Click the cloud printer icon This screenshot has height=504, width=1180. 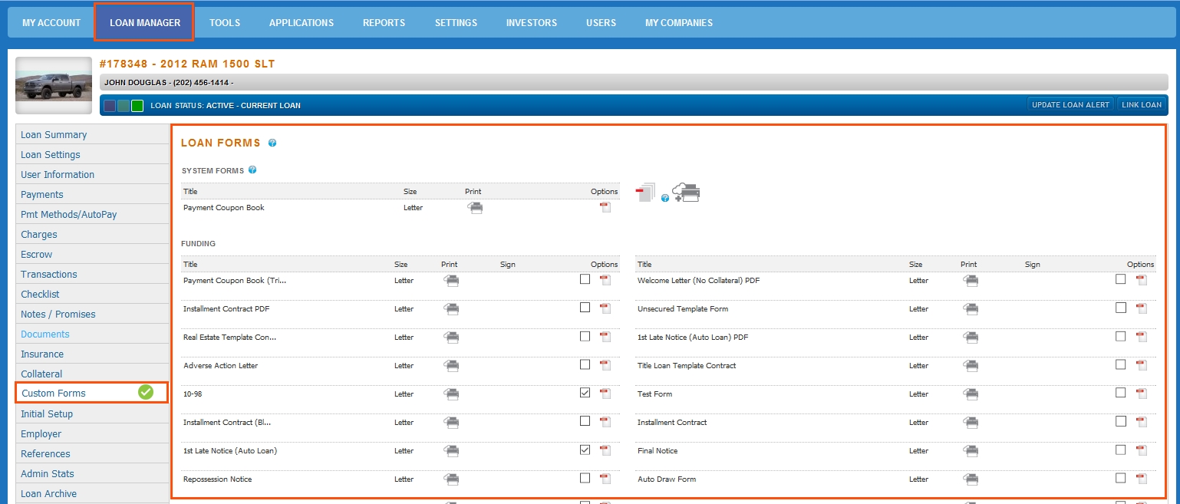click(687, 193)
